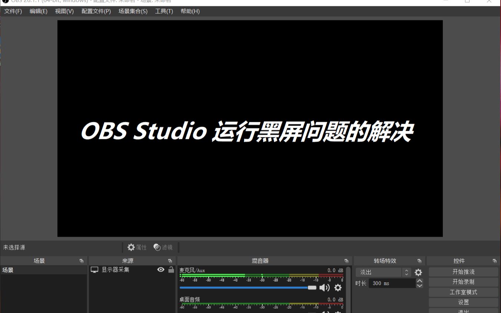
Task: Select the 显示器采集 source in the list
Action: [x=115, y=270]
